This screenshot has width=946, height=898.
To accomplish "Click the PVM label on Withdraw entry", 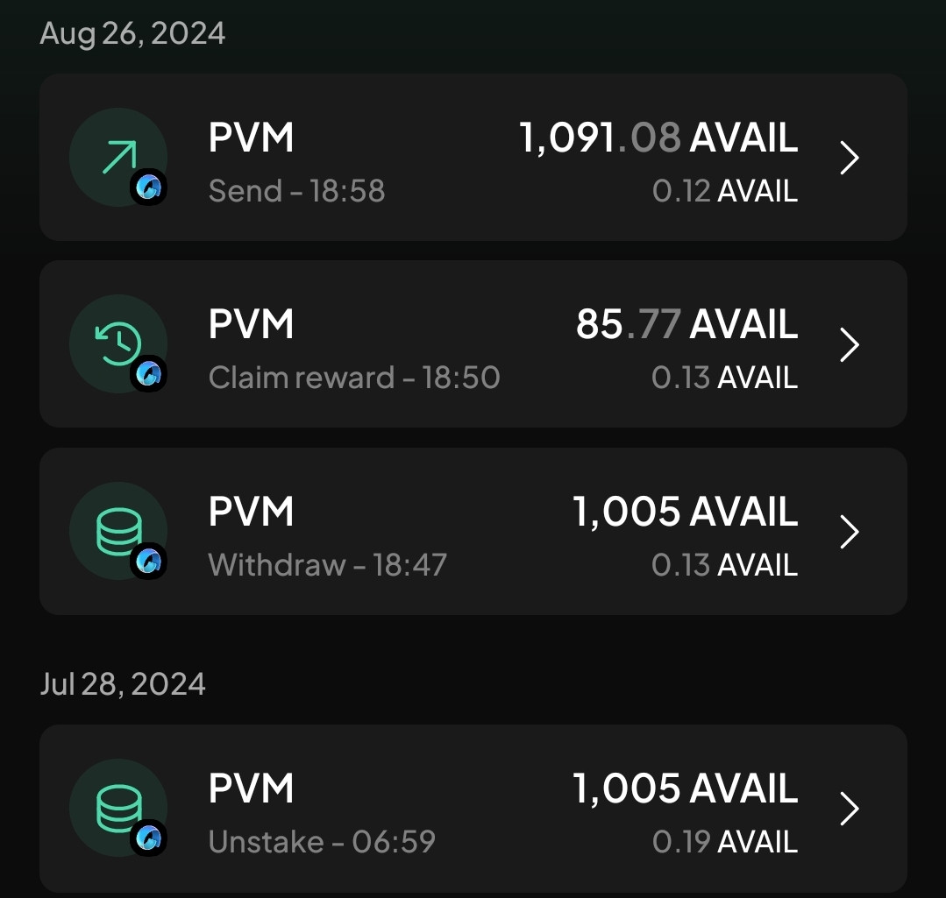I will (x=251, y=511).
